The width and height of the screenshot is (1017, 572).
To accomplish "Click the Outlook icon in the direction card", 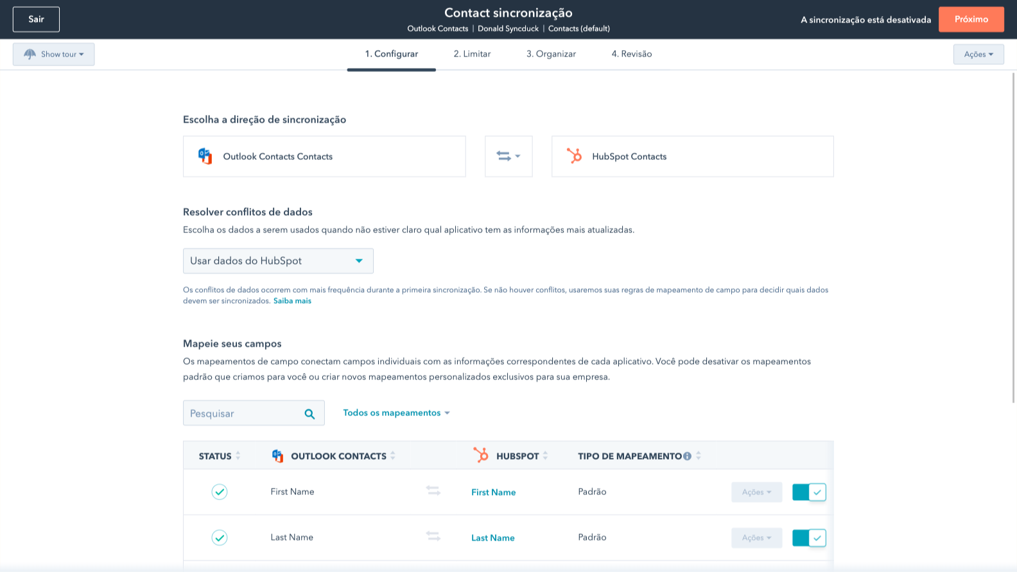I will (205, 156).
